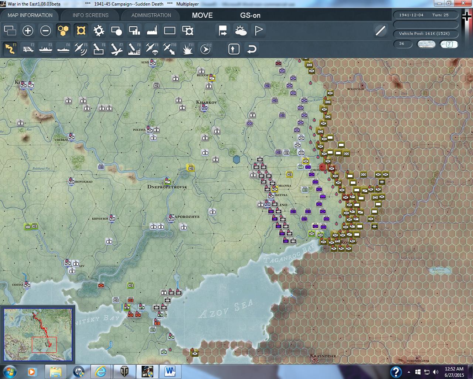This screenshot has height=379, width=473.
Task: Click the Kharkov city label
Action: [206, 102]
